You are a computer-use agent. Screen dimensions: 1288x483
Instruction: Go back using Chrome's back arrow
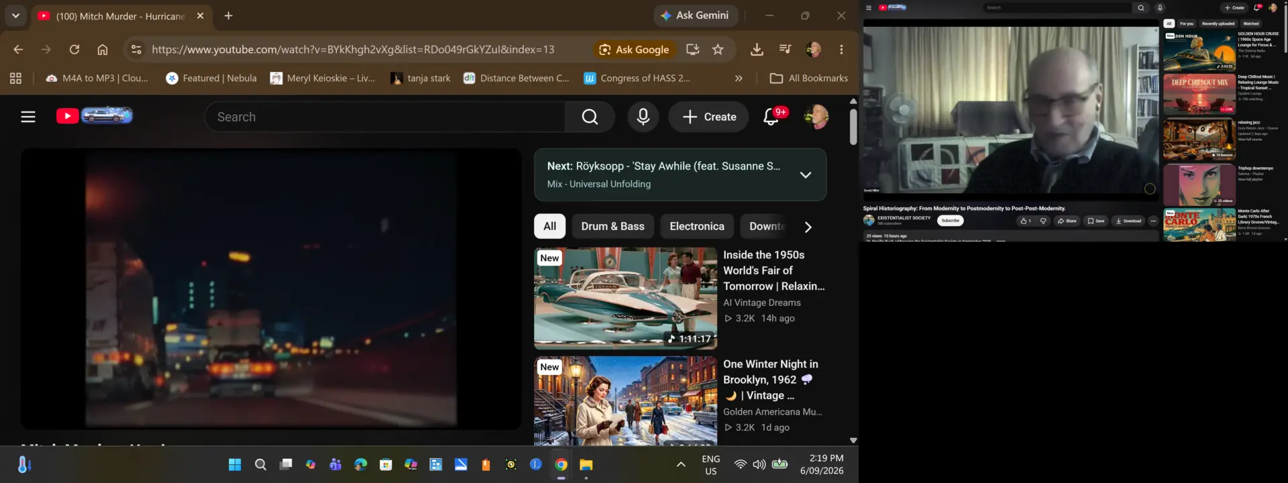pyautogui.click(x=18, y=50)
